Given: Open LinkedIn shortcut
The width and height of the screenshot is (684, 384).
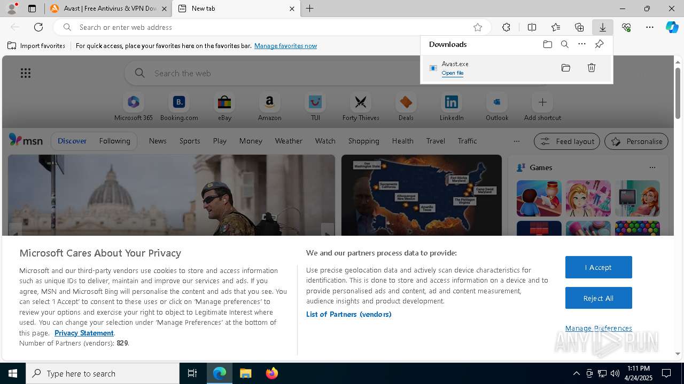Looking at the screenshot, I should [452, 107].
